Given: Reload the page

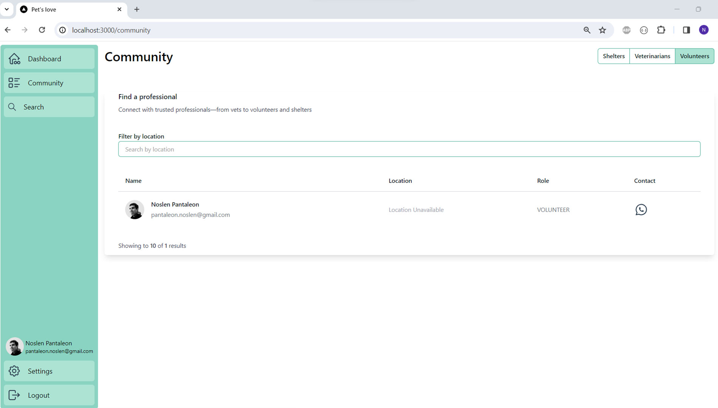Looking at the screenshot, I should pos(42,30).
